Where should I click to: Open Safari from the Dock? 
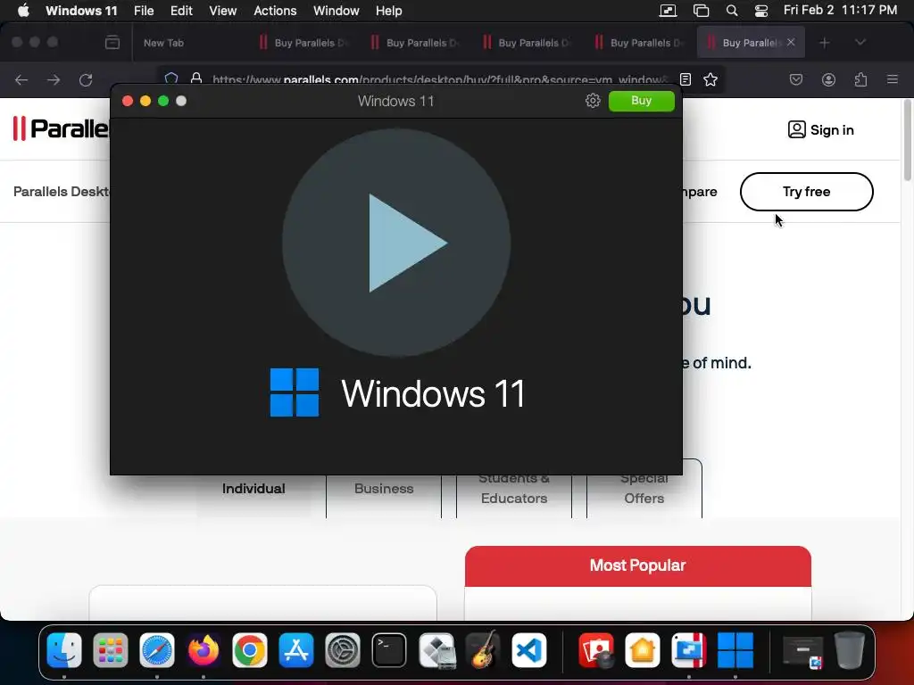pyautogui.click(x=157, y=650)
